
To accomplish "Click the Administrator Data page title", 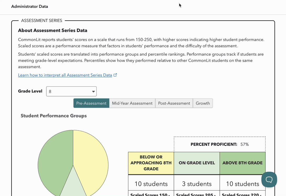I will pos(30,6).
